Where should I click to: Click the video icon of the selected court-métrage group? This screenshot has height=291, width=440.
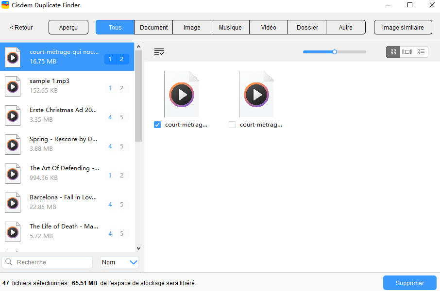tap(13, 58)
